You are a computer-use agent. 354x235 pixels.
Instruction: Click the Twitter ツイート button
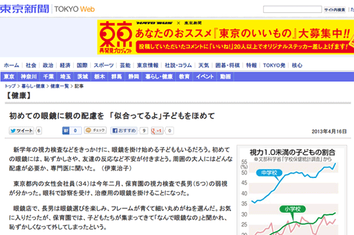tap(22, 131)
